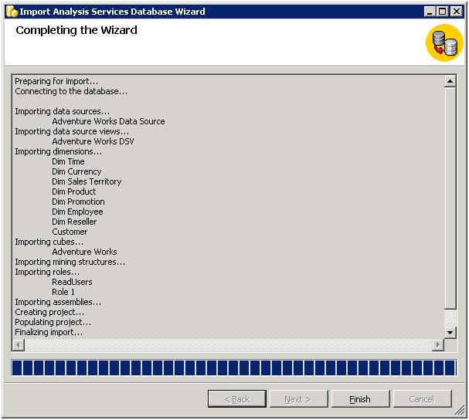Select the 'Importing mining structures...' line
This screenshot has height=420, width=469.
[x=70, y=262]
